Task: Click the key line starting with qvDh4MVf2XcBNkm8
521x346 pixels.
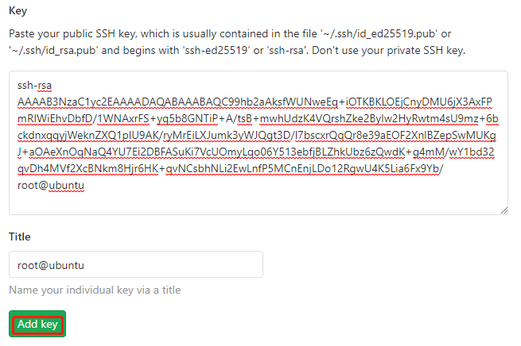Action: pos(230,168)
